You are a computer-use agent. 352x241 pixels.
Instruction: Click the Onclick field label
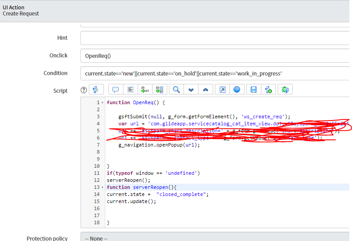click(58, 55)
